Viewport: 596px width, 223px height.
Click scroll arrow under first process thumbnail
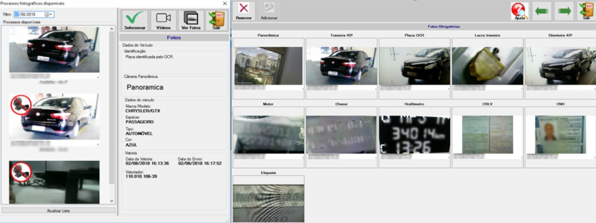(x=98, y=77)
